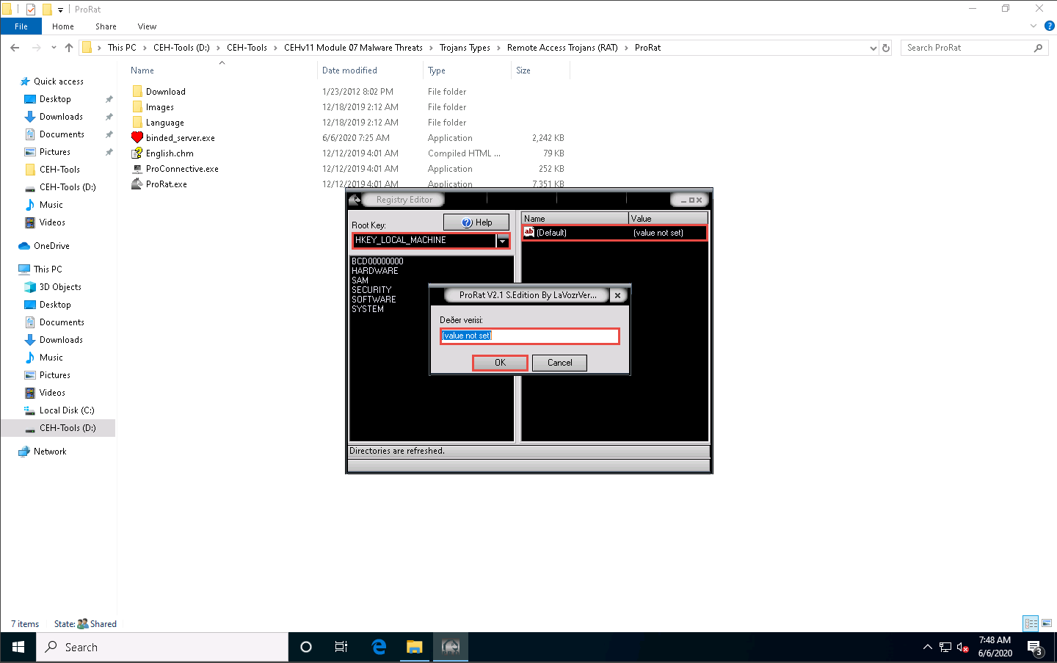Viewport: 1057px width, 663px height.
Task: Select the Language folder
Action: pos(164,123)
